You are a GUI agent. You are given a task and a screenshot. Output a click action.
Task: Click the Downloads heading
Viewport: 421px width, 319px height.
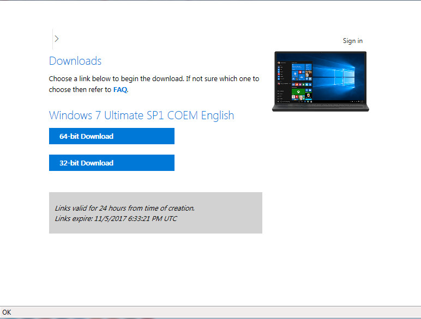75,61
